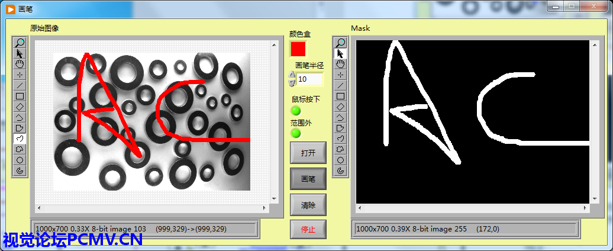Select the Zoom tool in the original image palette
The image size is (613, 251).
coord(20,43)
